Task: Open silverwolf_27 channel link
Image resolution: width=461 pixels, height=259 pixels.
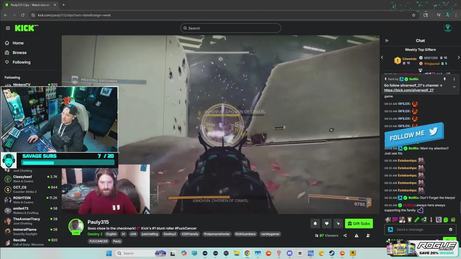Action: coord(409,90)
